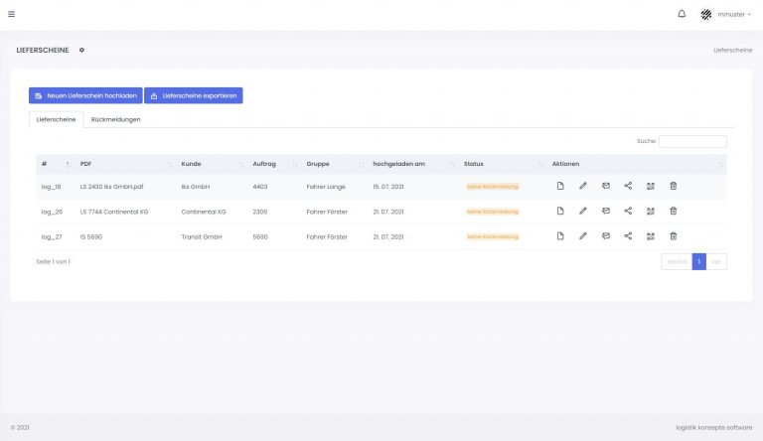This screenshot has height=441, width=763.
Task: Open the QR code for lgs_27
Action: pos(651,235)
